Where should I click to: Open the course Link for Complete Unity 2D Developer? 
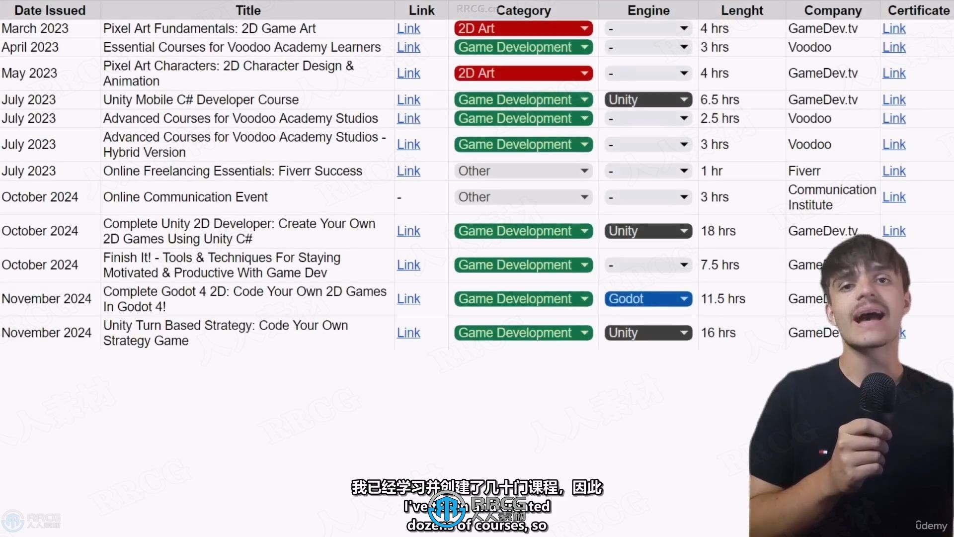(408, 231)
